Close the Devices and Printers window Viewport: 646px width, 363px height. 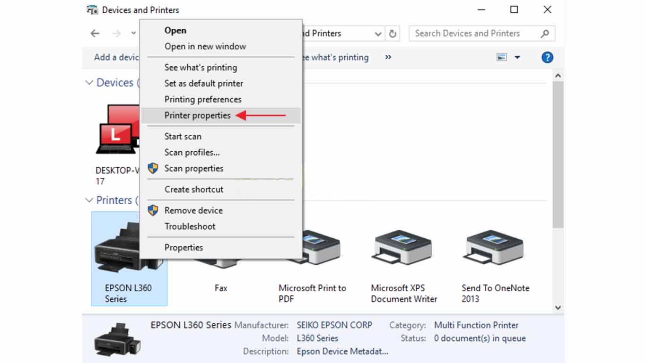coord(547,10)
